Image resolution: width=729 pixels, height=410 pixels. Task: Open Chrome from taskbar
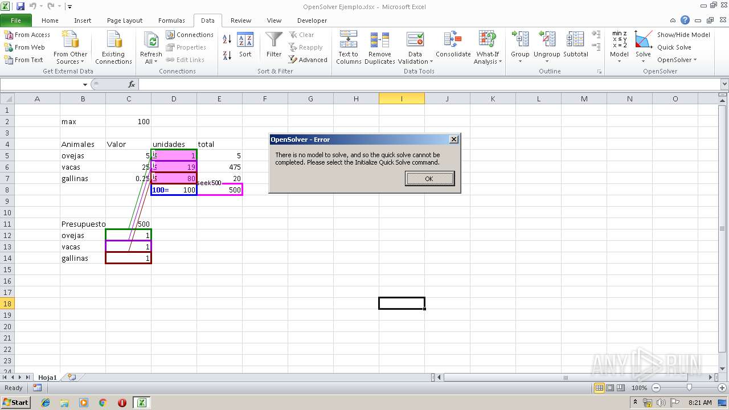click(103, 403)
